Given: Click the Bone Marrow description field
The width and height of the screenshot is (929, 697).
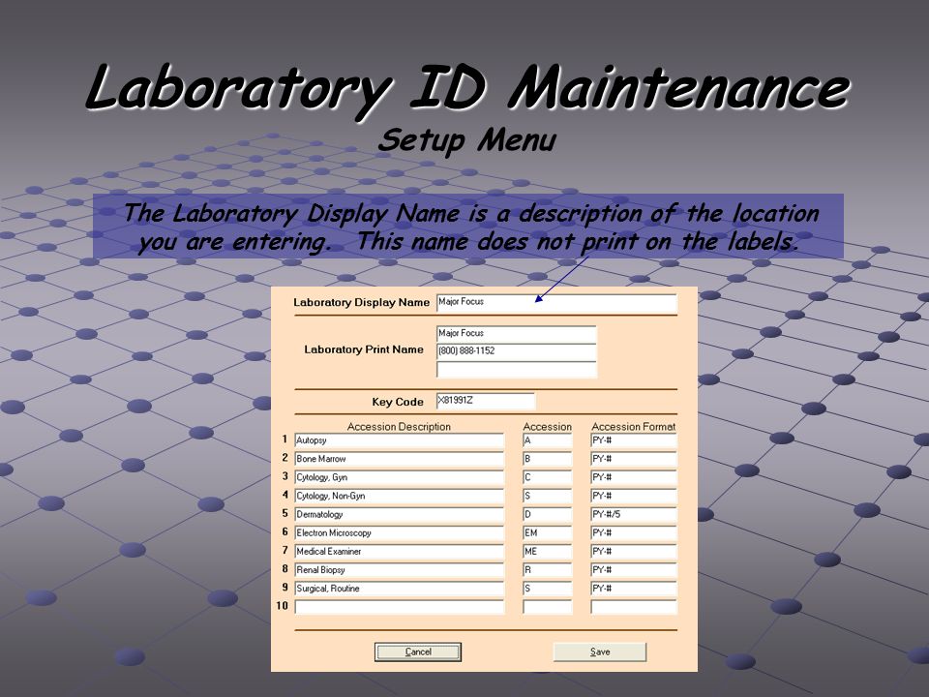Looking at the screenshot, I should coord(400,459).
